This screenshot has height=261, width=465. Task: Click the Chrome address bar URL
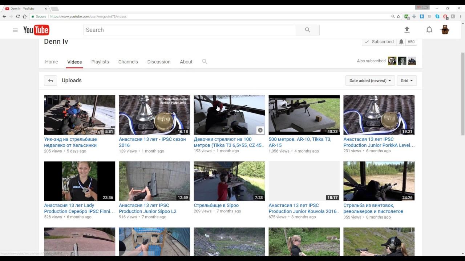tap(88, 16)
